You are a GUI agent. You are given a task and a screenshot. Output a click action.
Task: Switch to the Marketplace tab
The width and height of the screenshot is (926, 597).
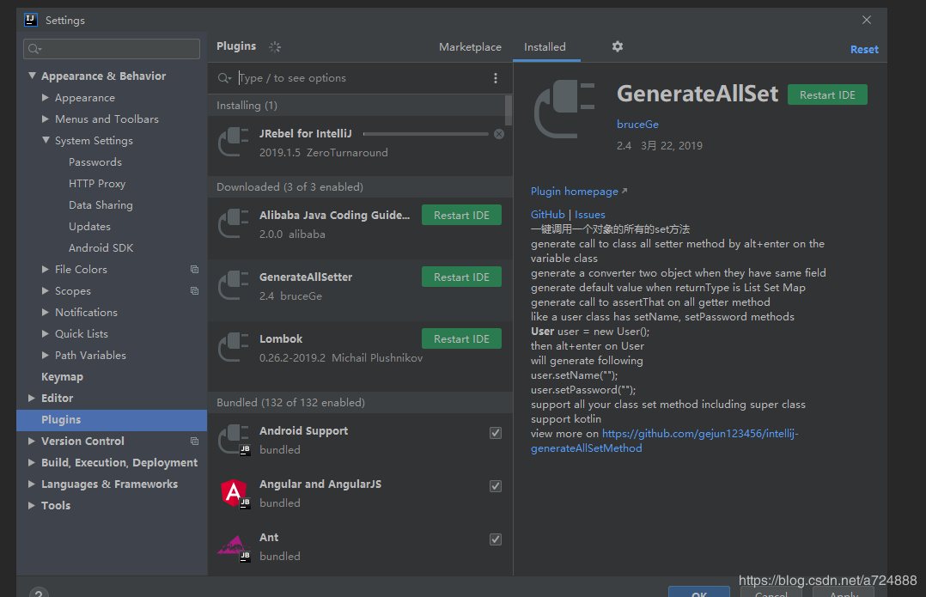[x=470, y=46]
